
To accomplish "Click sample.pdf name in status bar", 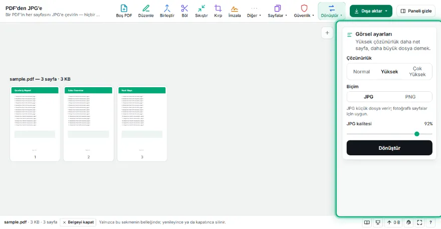I will pos(15,222).
